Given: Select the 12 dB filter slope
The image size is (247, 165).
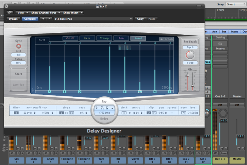Looking at the screenshot, I should coord(71,113).
